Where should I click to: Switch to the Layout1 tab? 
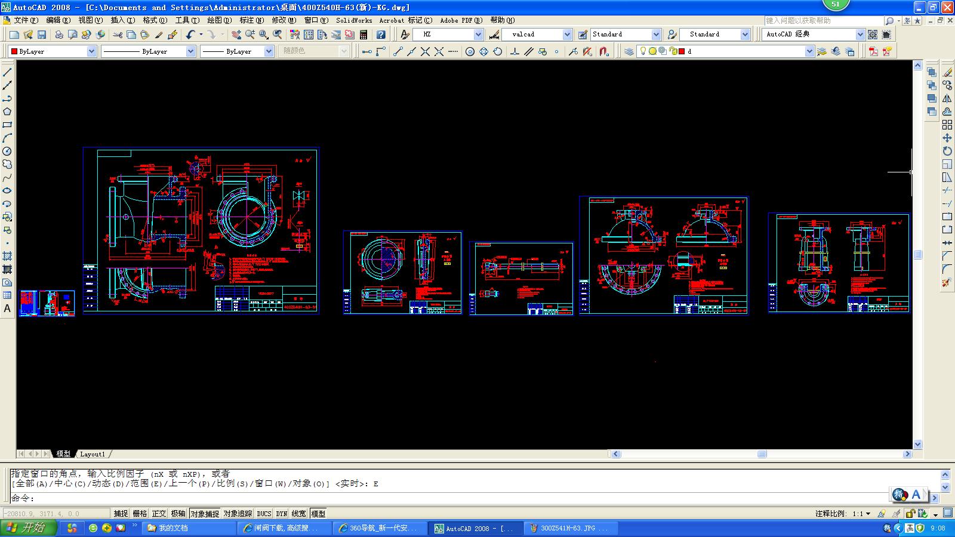[x=93, y=454]
